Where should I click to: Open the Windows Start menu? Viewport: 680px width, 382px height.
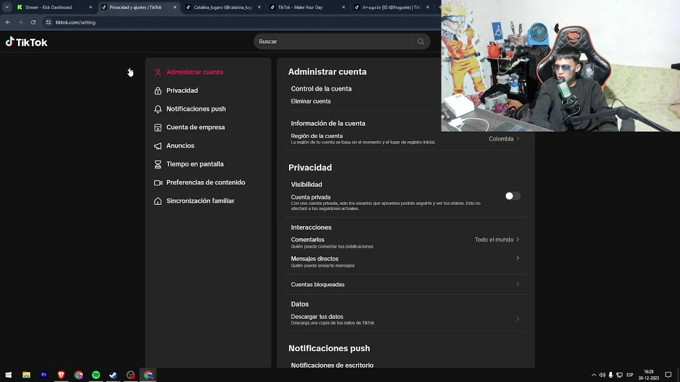(8, 375)
